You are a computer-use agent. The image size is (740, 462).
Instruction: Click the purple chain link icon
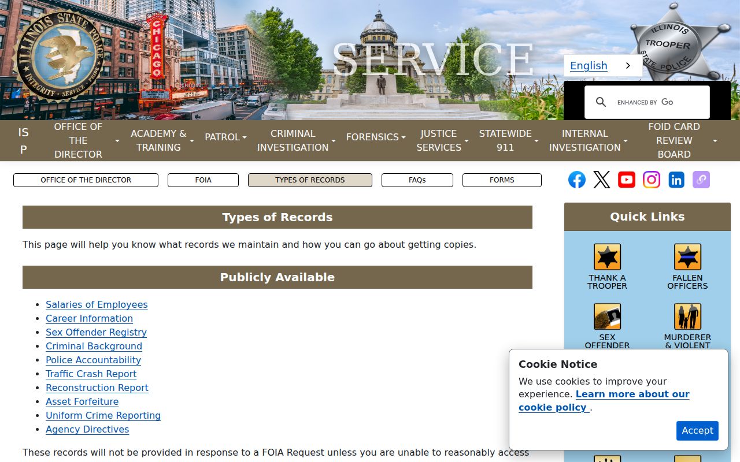(x=701, y=180)
